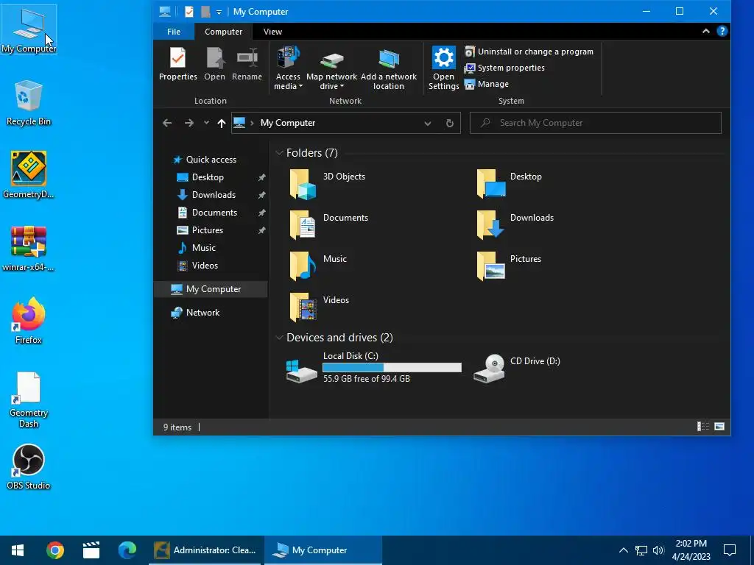
Task: Select Music in the navigation pane
Action: coord(203,248)
